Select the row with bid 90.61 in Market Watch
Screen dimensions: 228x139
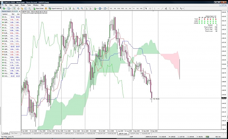coord(11,17)
